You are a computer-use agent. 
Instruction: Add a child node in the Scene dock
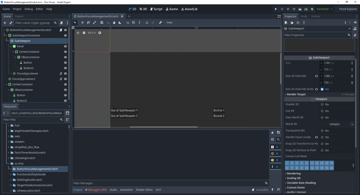click(x=4, y=23)
